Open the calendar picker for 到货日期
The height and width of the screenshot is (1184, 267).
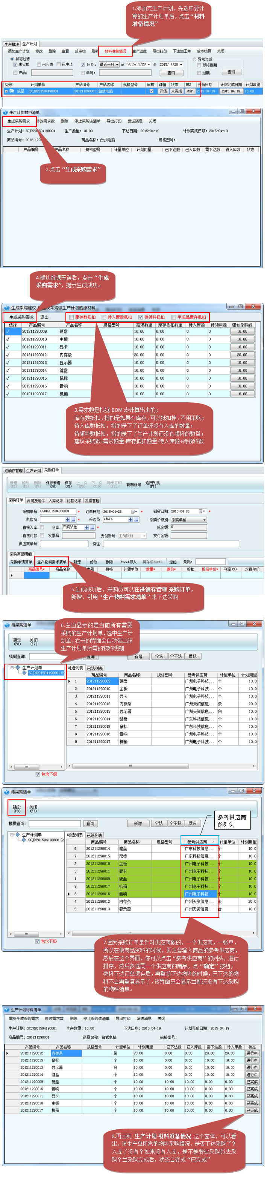pyautogui.click(x=202, y=512)
